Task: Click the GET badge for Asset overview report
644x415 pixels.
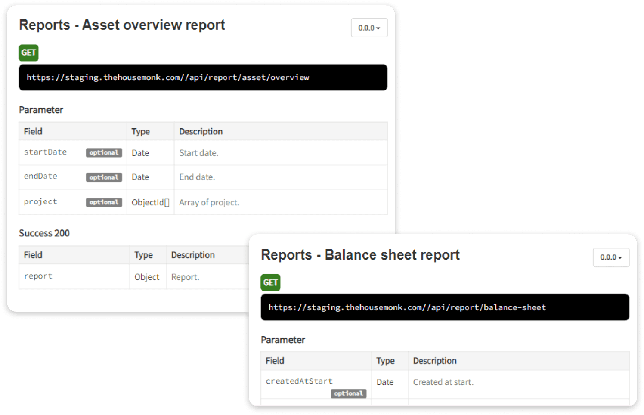Action: click(x=29, y=53)
